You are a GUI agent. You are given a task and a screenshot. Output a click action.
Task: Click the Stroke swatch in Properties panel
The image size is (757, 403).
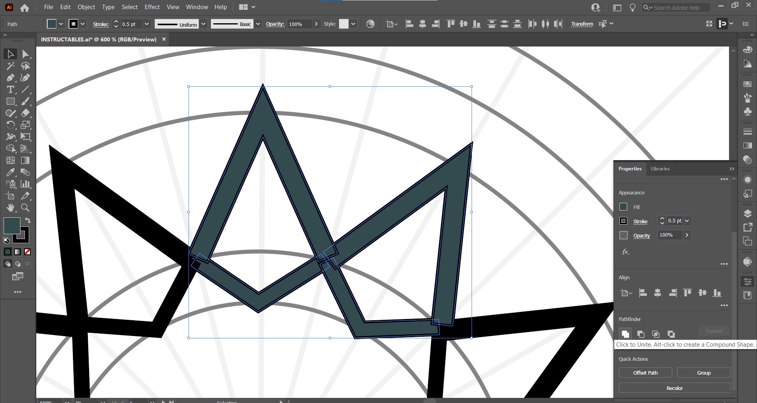623,221
